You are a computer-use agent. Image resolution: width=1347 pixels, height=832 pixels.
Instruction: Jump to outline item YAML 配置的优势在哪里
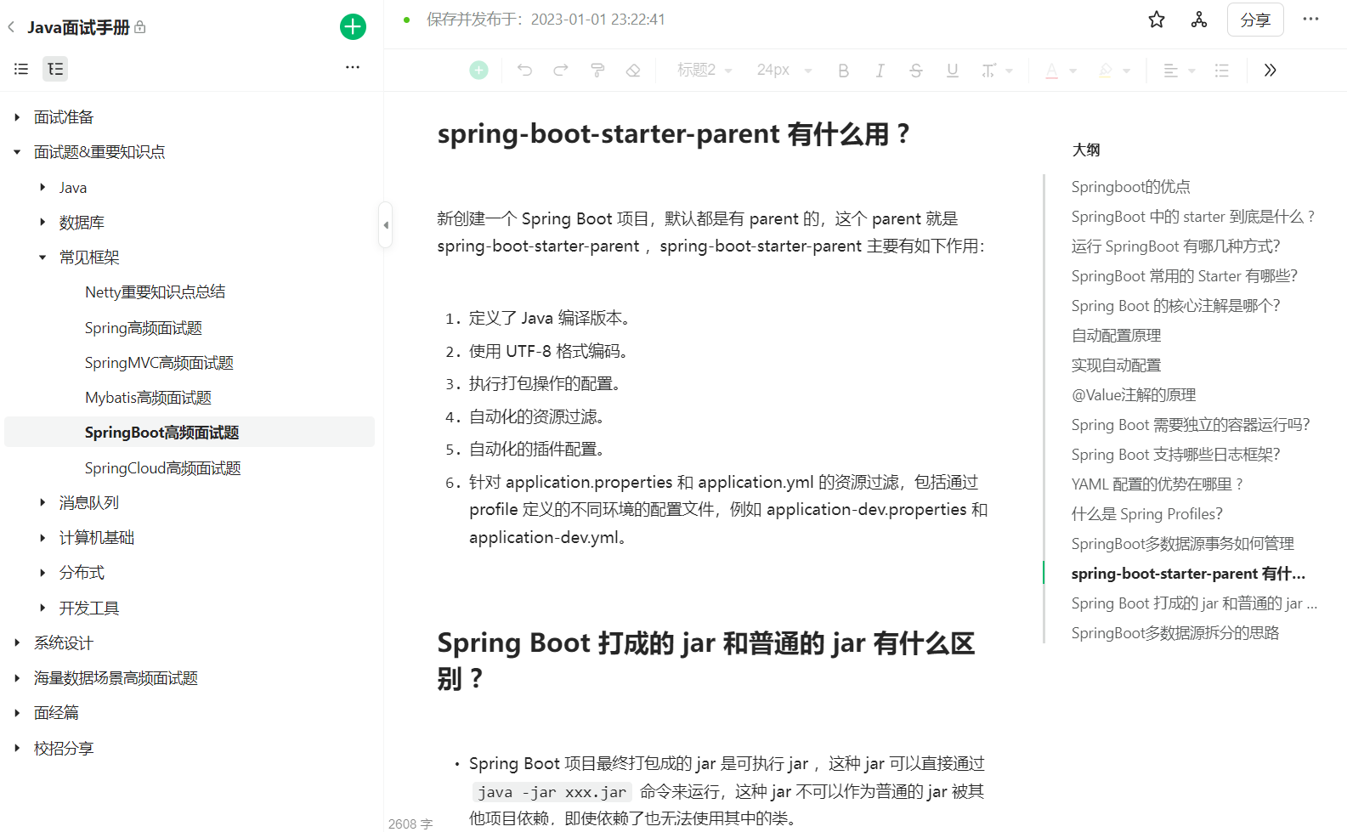click(x=1157, y=484)
